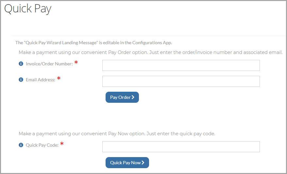Click info icon beside Quick Pay Code
This screenshot has height=174, width=287.
point(21,145)
